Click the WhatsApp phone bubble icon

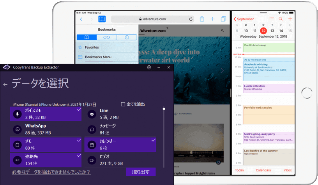(18, 129)
